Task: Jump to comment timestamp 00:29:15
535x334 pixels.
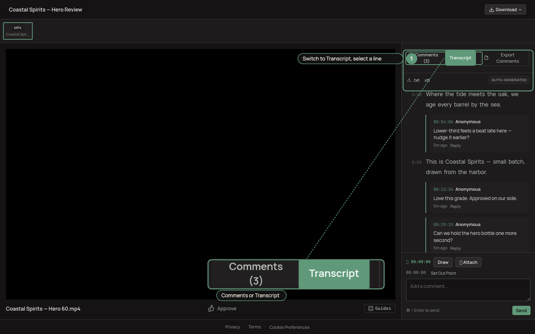Action: [x=443, y=225]
